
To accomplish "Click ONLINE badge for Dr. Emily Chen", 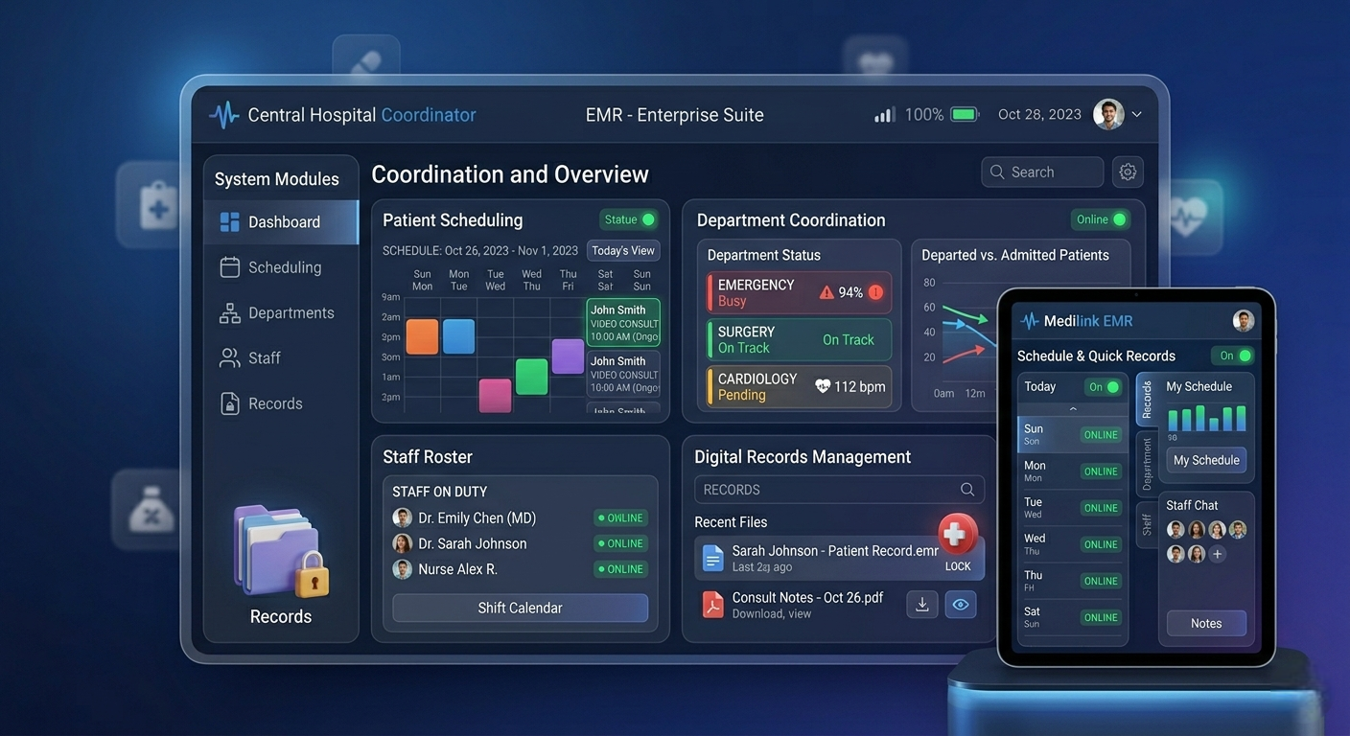I will point(620,517).
